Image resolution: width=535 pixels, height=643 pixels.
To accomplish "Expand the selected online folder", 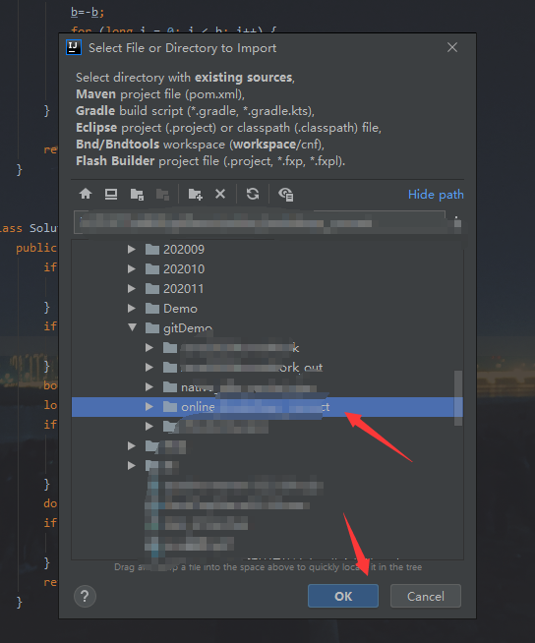I will point(149,406).
